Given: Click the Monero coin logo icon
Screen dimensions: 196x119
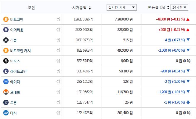Looking at the screenshot, I should 6,92.
